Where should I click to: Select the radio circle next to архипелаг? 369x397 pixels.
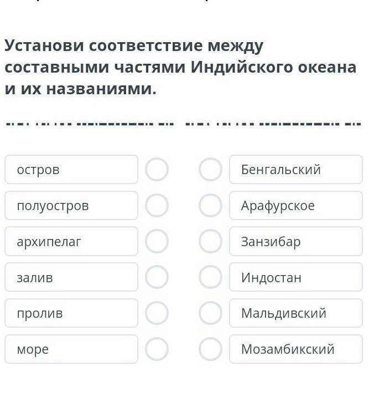coord(157,242)
